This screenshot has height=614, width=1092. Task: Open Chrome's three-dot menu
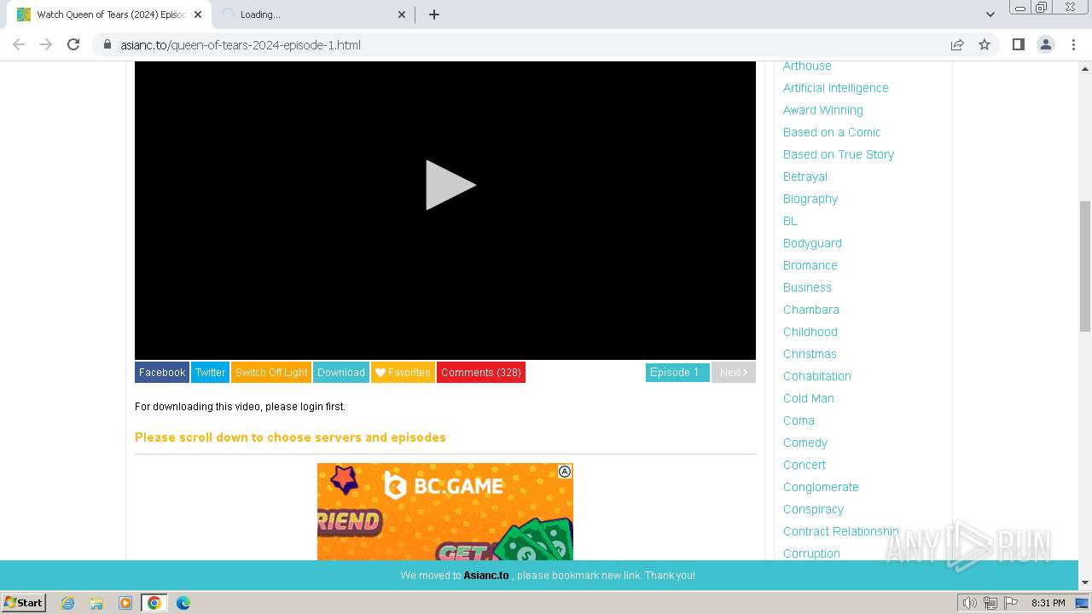coord(1073,44)
